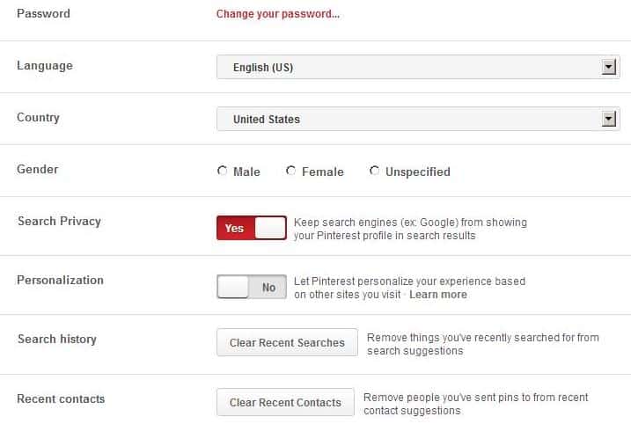This screenshot has height=424, width=631.
Task: Click the Password setting label
Action: 43,14
